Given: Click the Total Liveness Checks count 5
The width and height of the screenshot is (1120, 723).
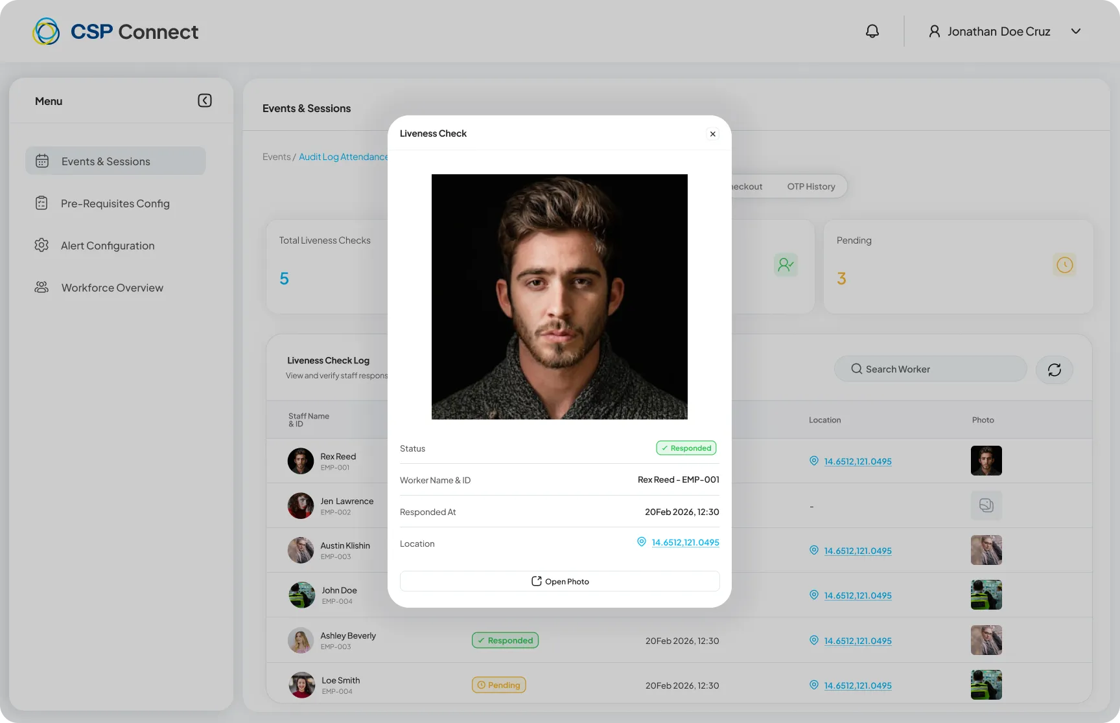Looking at the screenshot, I should coord(284,279).
